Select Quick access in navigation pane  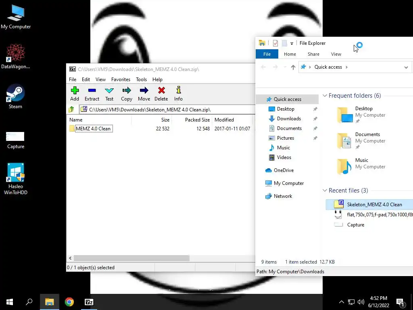(x=287, y=99)
